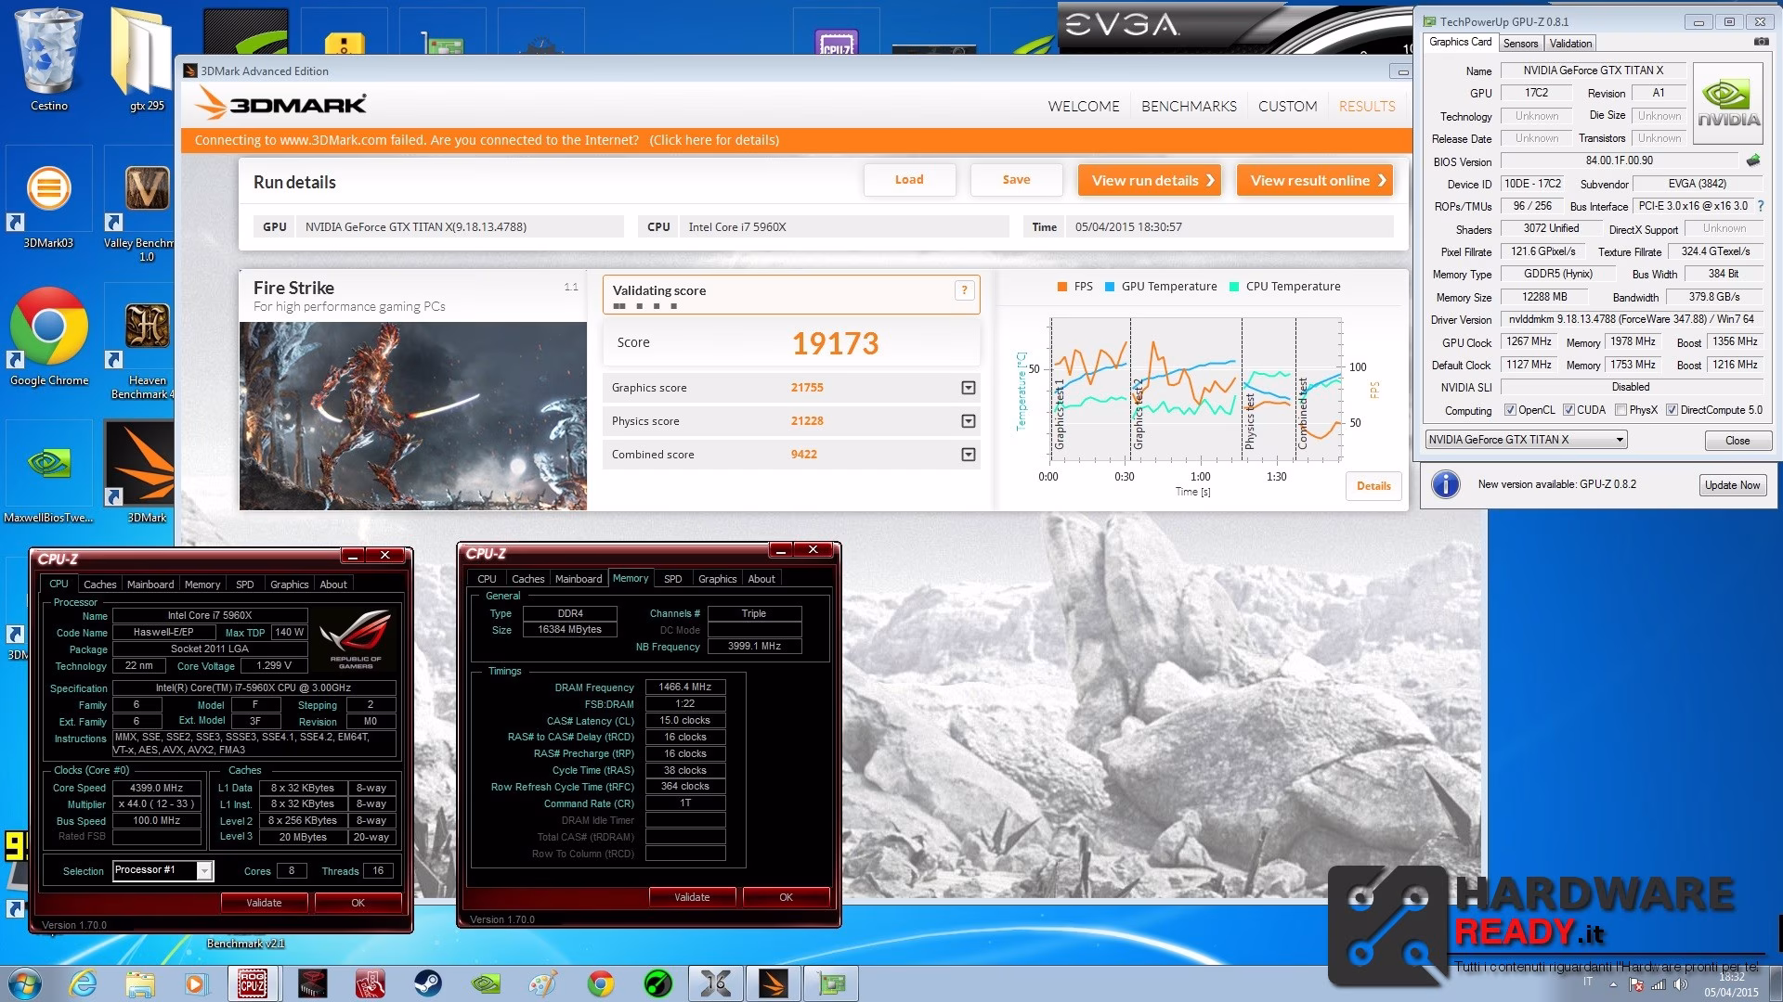The width and height of the screenshot is (1783, 1002).
Task: Open Chrome from the taskbar
Action: pos(601,983)
